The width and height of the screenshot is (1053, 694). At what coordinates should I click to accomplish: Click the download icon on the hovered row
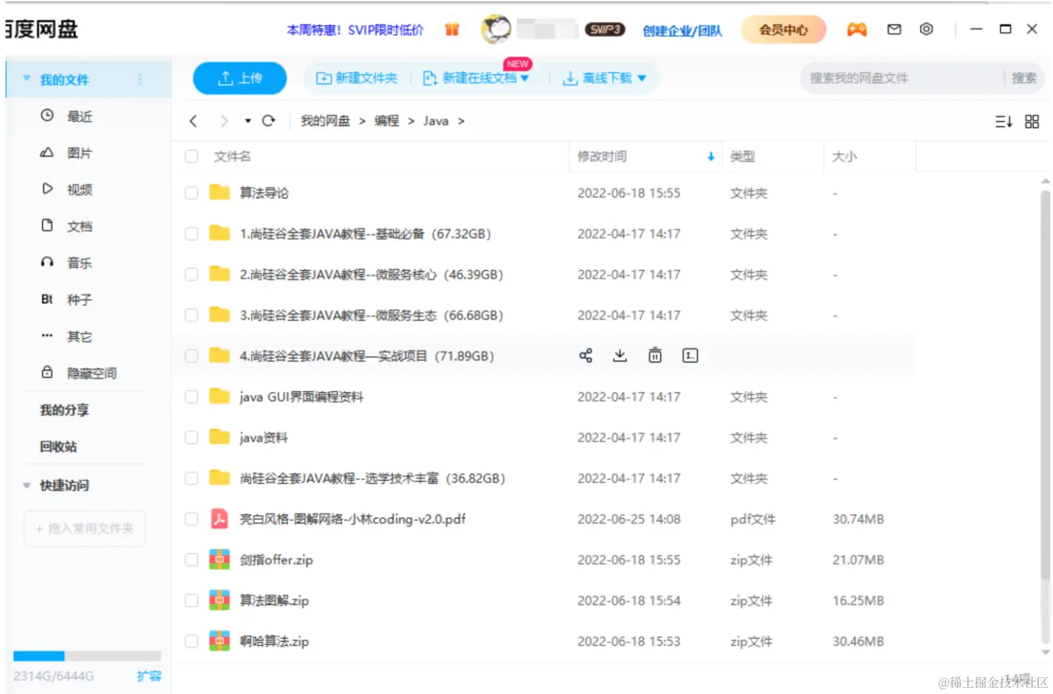[x=620, y=356]
